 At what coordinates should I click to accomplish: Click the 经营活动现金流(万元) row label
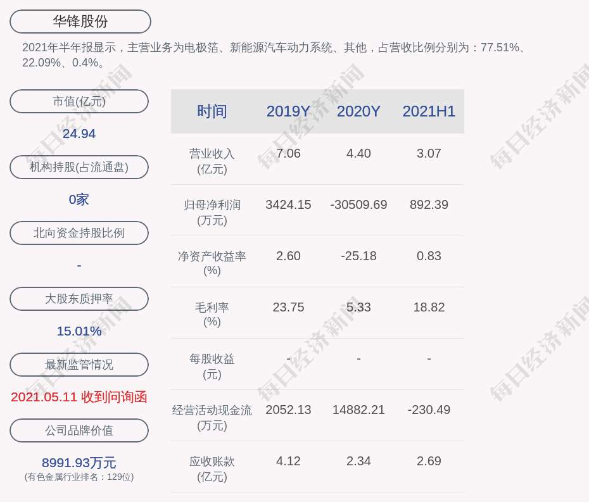212,418
